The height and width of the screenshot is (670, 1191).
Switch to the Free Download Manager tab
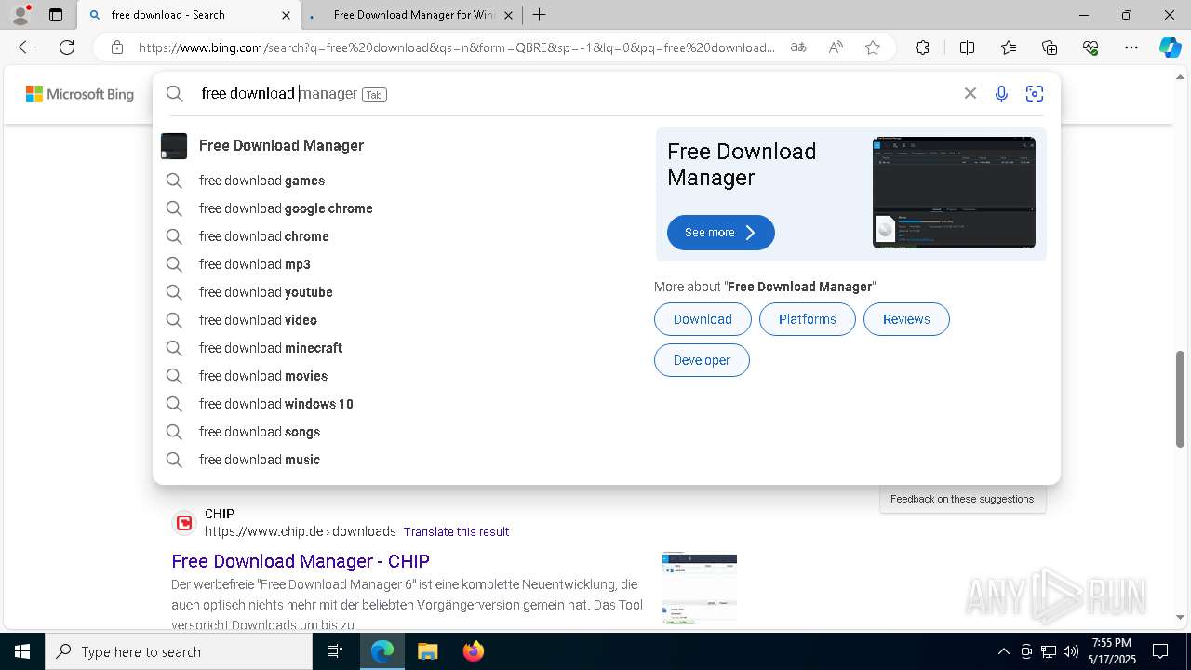413,15
